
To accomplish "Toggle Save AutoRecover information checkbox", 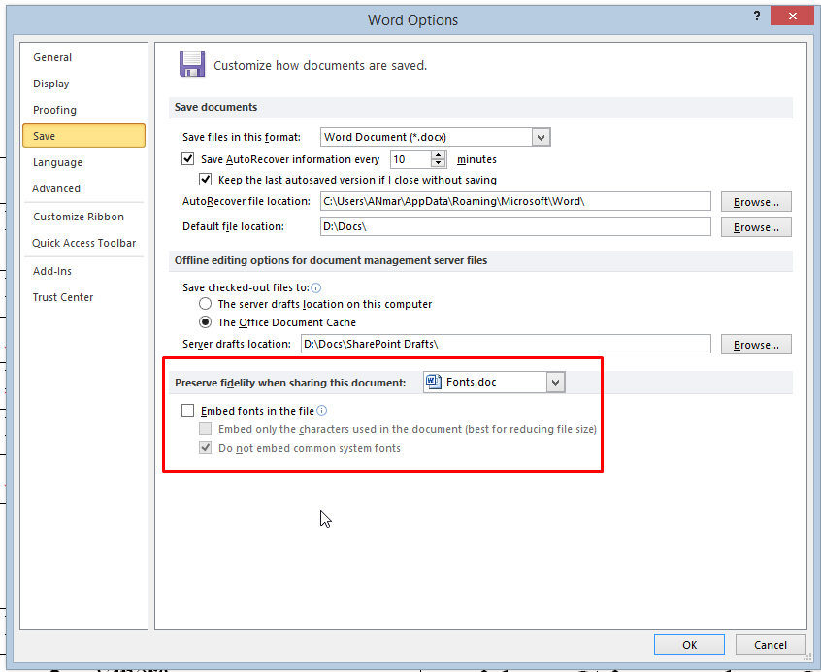I will pyautogui.click(x=188, y=159).
